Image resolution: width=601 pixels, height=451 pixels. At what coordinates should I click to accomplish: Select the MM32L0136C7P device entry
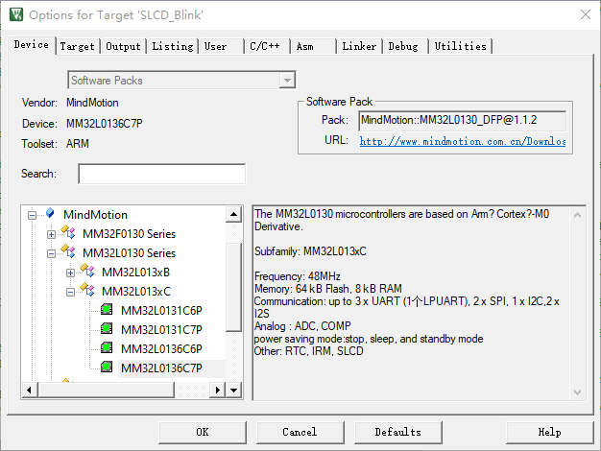point(161,368)
